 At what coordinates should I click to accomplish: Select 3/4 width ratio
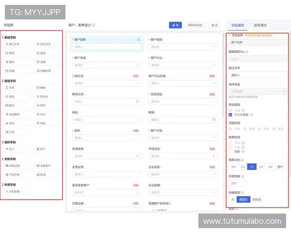pos(270,167)
